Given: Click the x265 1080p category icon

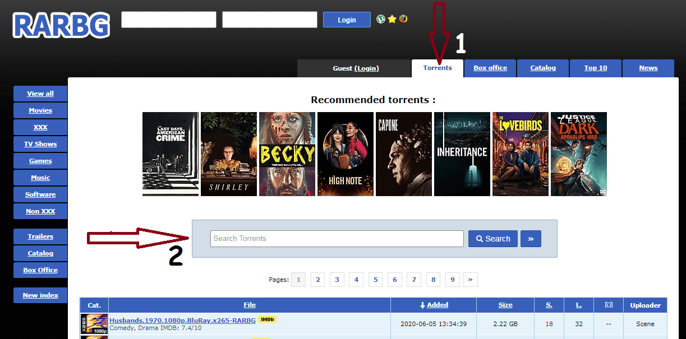Looking at the screenshot, I should pyautogui.click(x=94, y=324).
